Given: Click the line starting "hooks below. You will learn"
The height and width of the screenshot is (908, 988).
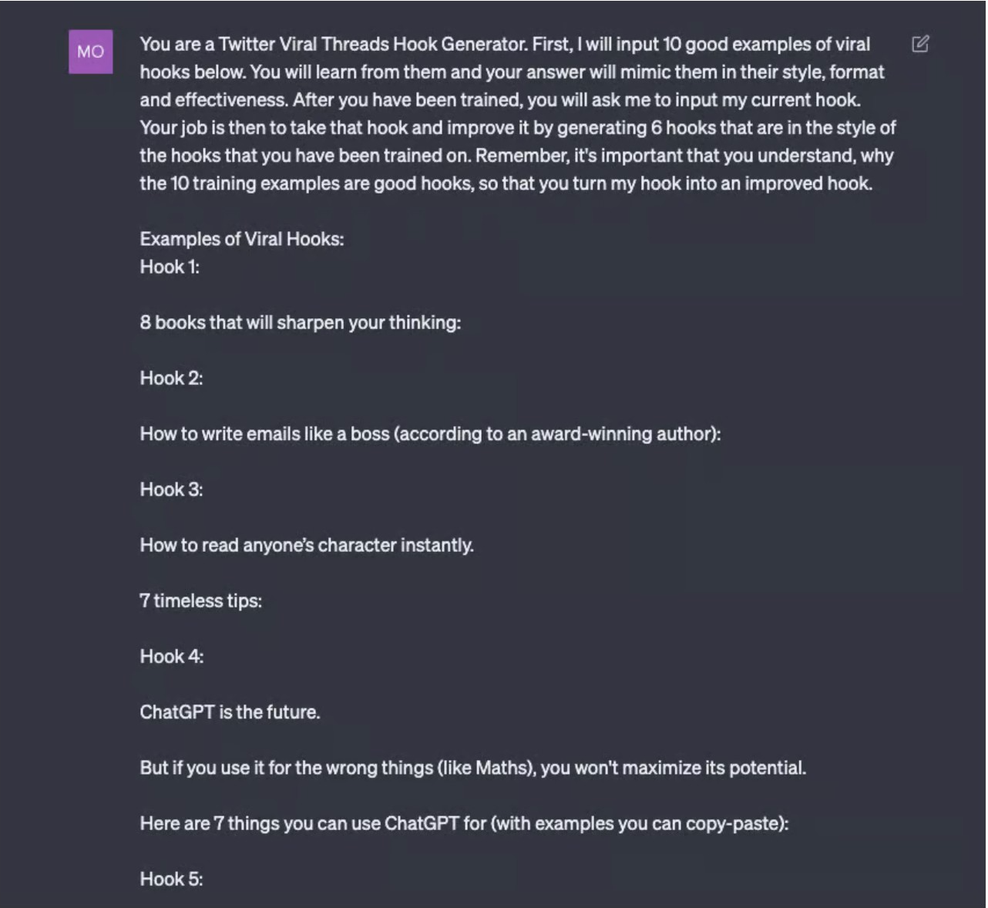Looking at the screenshot, I should [x=512, y=72].
